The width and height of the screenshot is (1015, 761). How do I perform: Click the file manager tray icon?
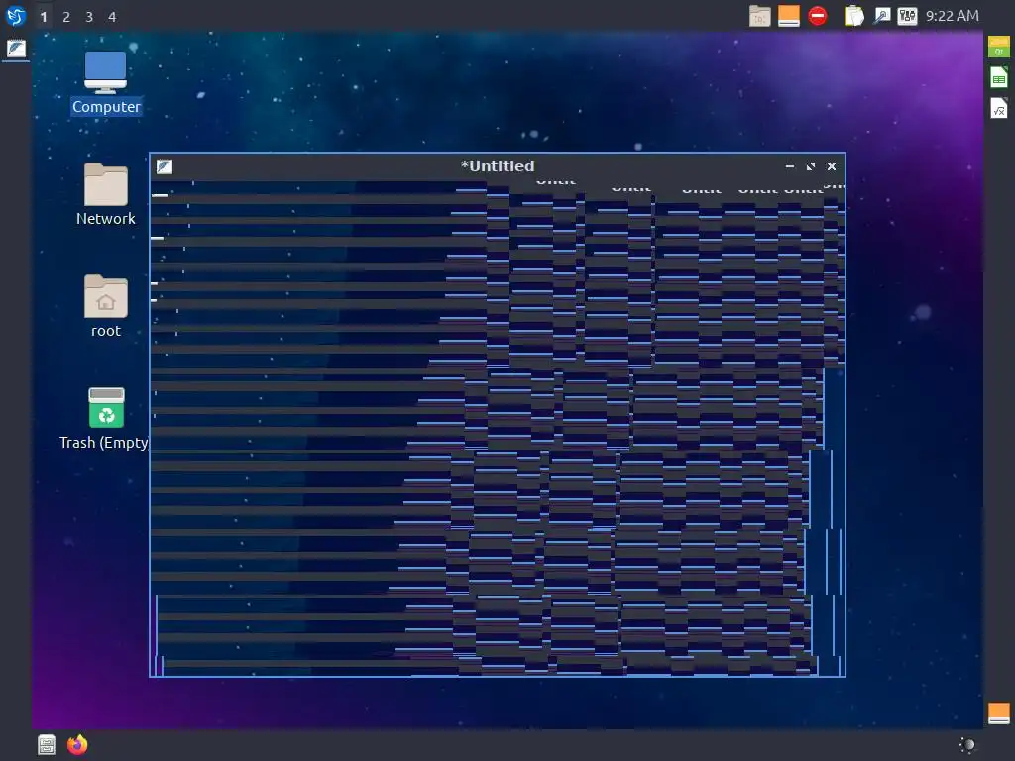tap(760, 16)
